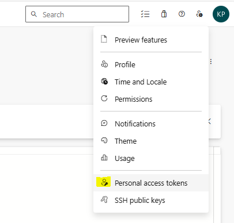Click the Permissions refresh-arrow icon
234x223 pixels.
pyautogui.click(x=104, y=98)
